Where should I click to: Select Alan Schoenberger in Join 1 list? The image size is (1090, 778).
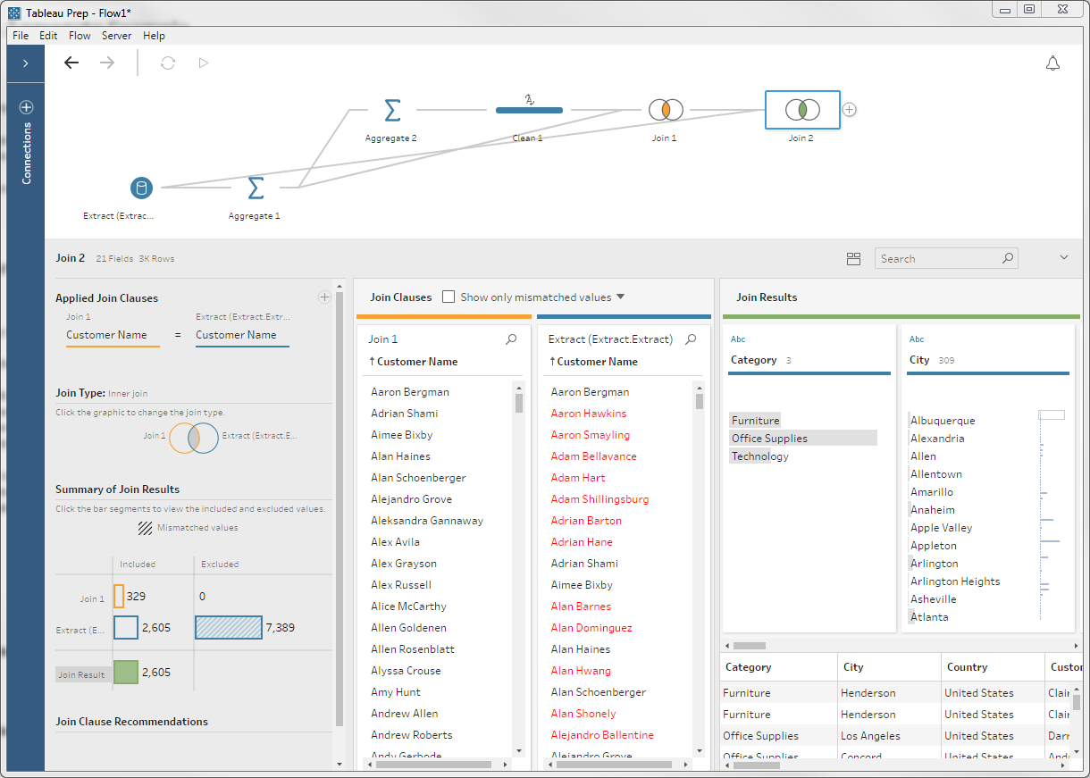[x=418, y=478]
